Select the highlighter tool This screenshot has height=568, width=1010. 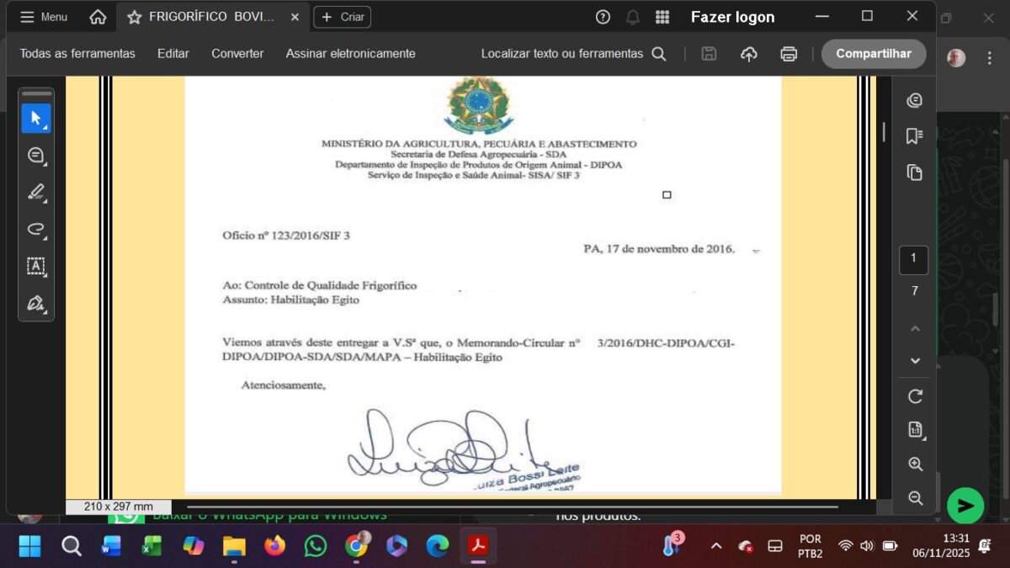[36, 192]
